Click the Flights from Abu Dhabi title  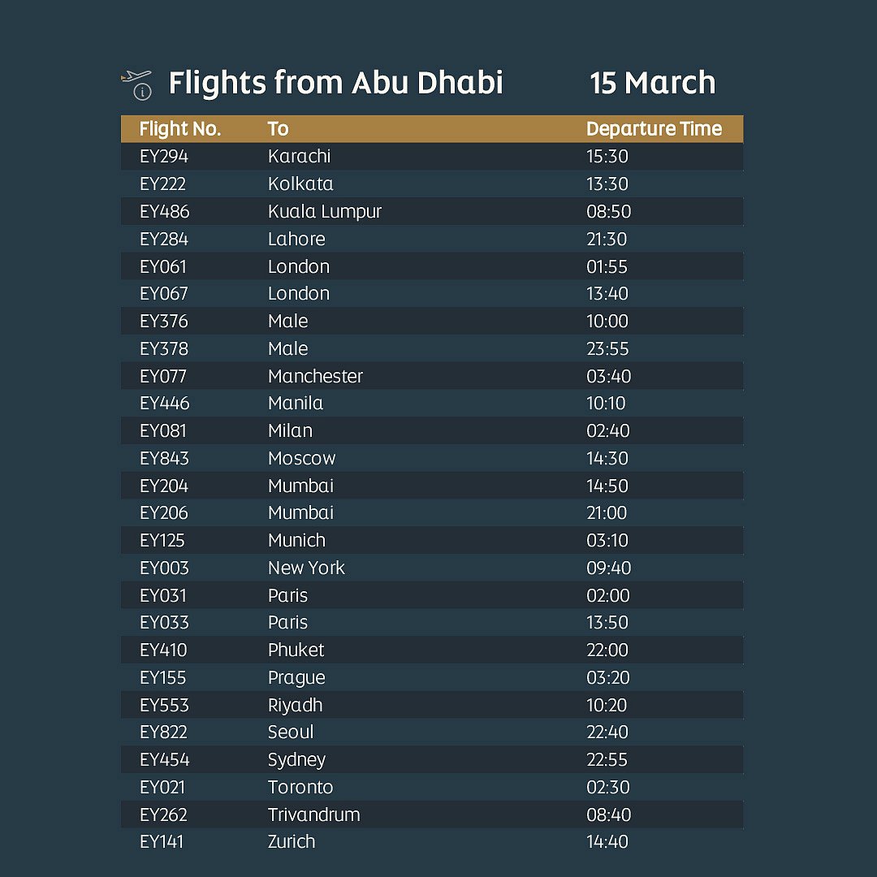pyautogui.click(x=335, y=83)
